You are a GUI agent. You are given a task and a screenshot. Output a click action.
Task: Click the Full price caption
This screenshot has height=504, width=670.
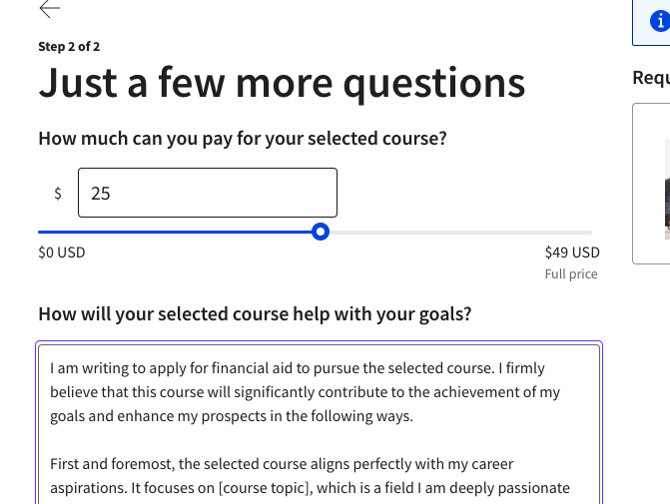click(571, 273)
